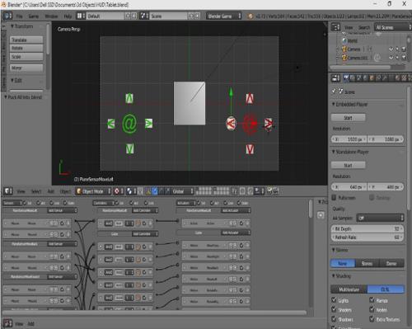
Task: Toggle the Ramps checkbox
Action: (372, 300)
